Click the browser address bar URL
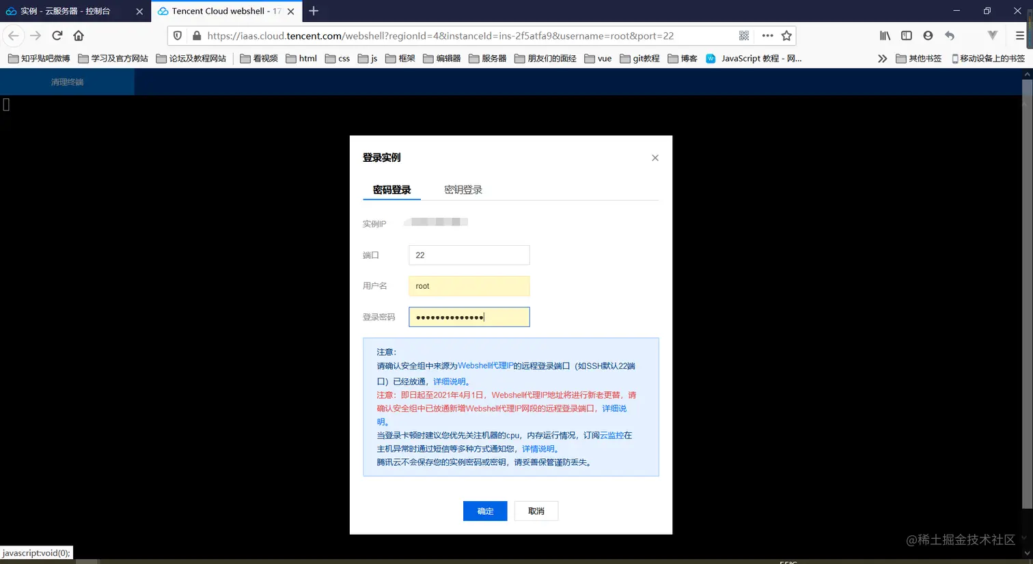 pos(441,36)
